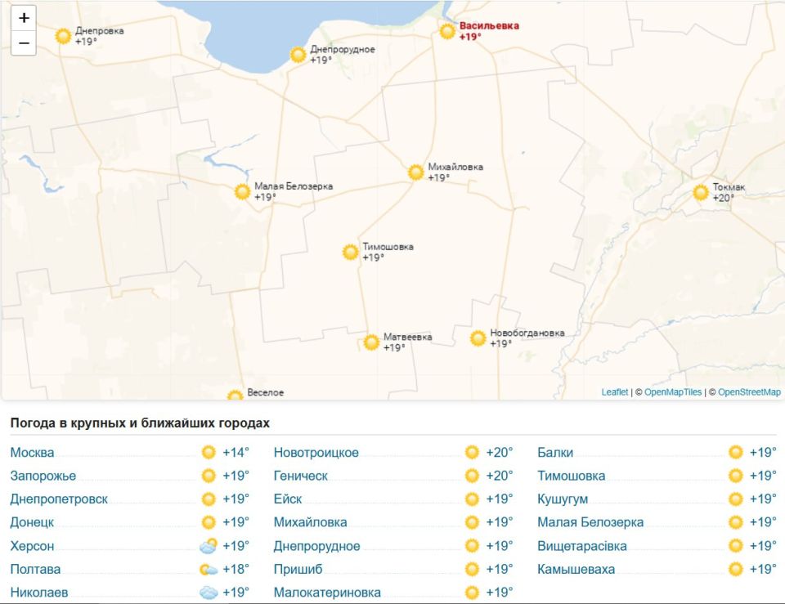
Task: Open the Москва weather link
Action: [x=33, y=453]
